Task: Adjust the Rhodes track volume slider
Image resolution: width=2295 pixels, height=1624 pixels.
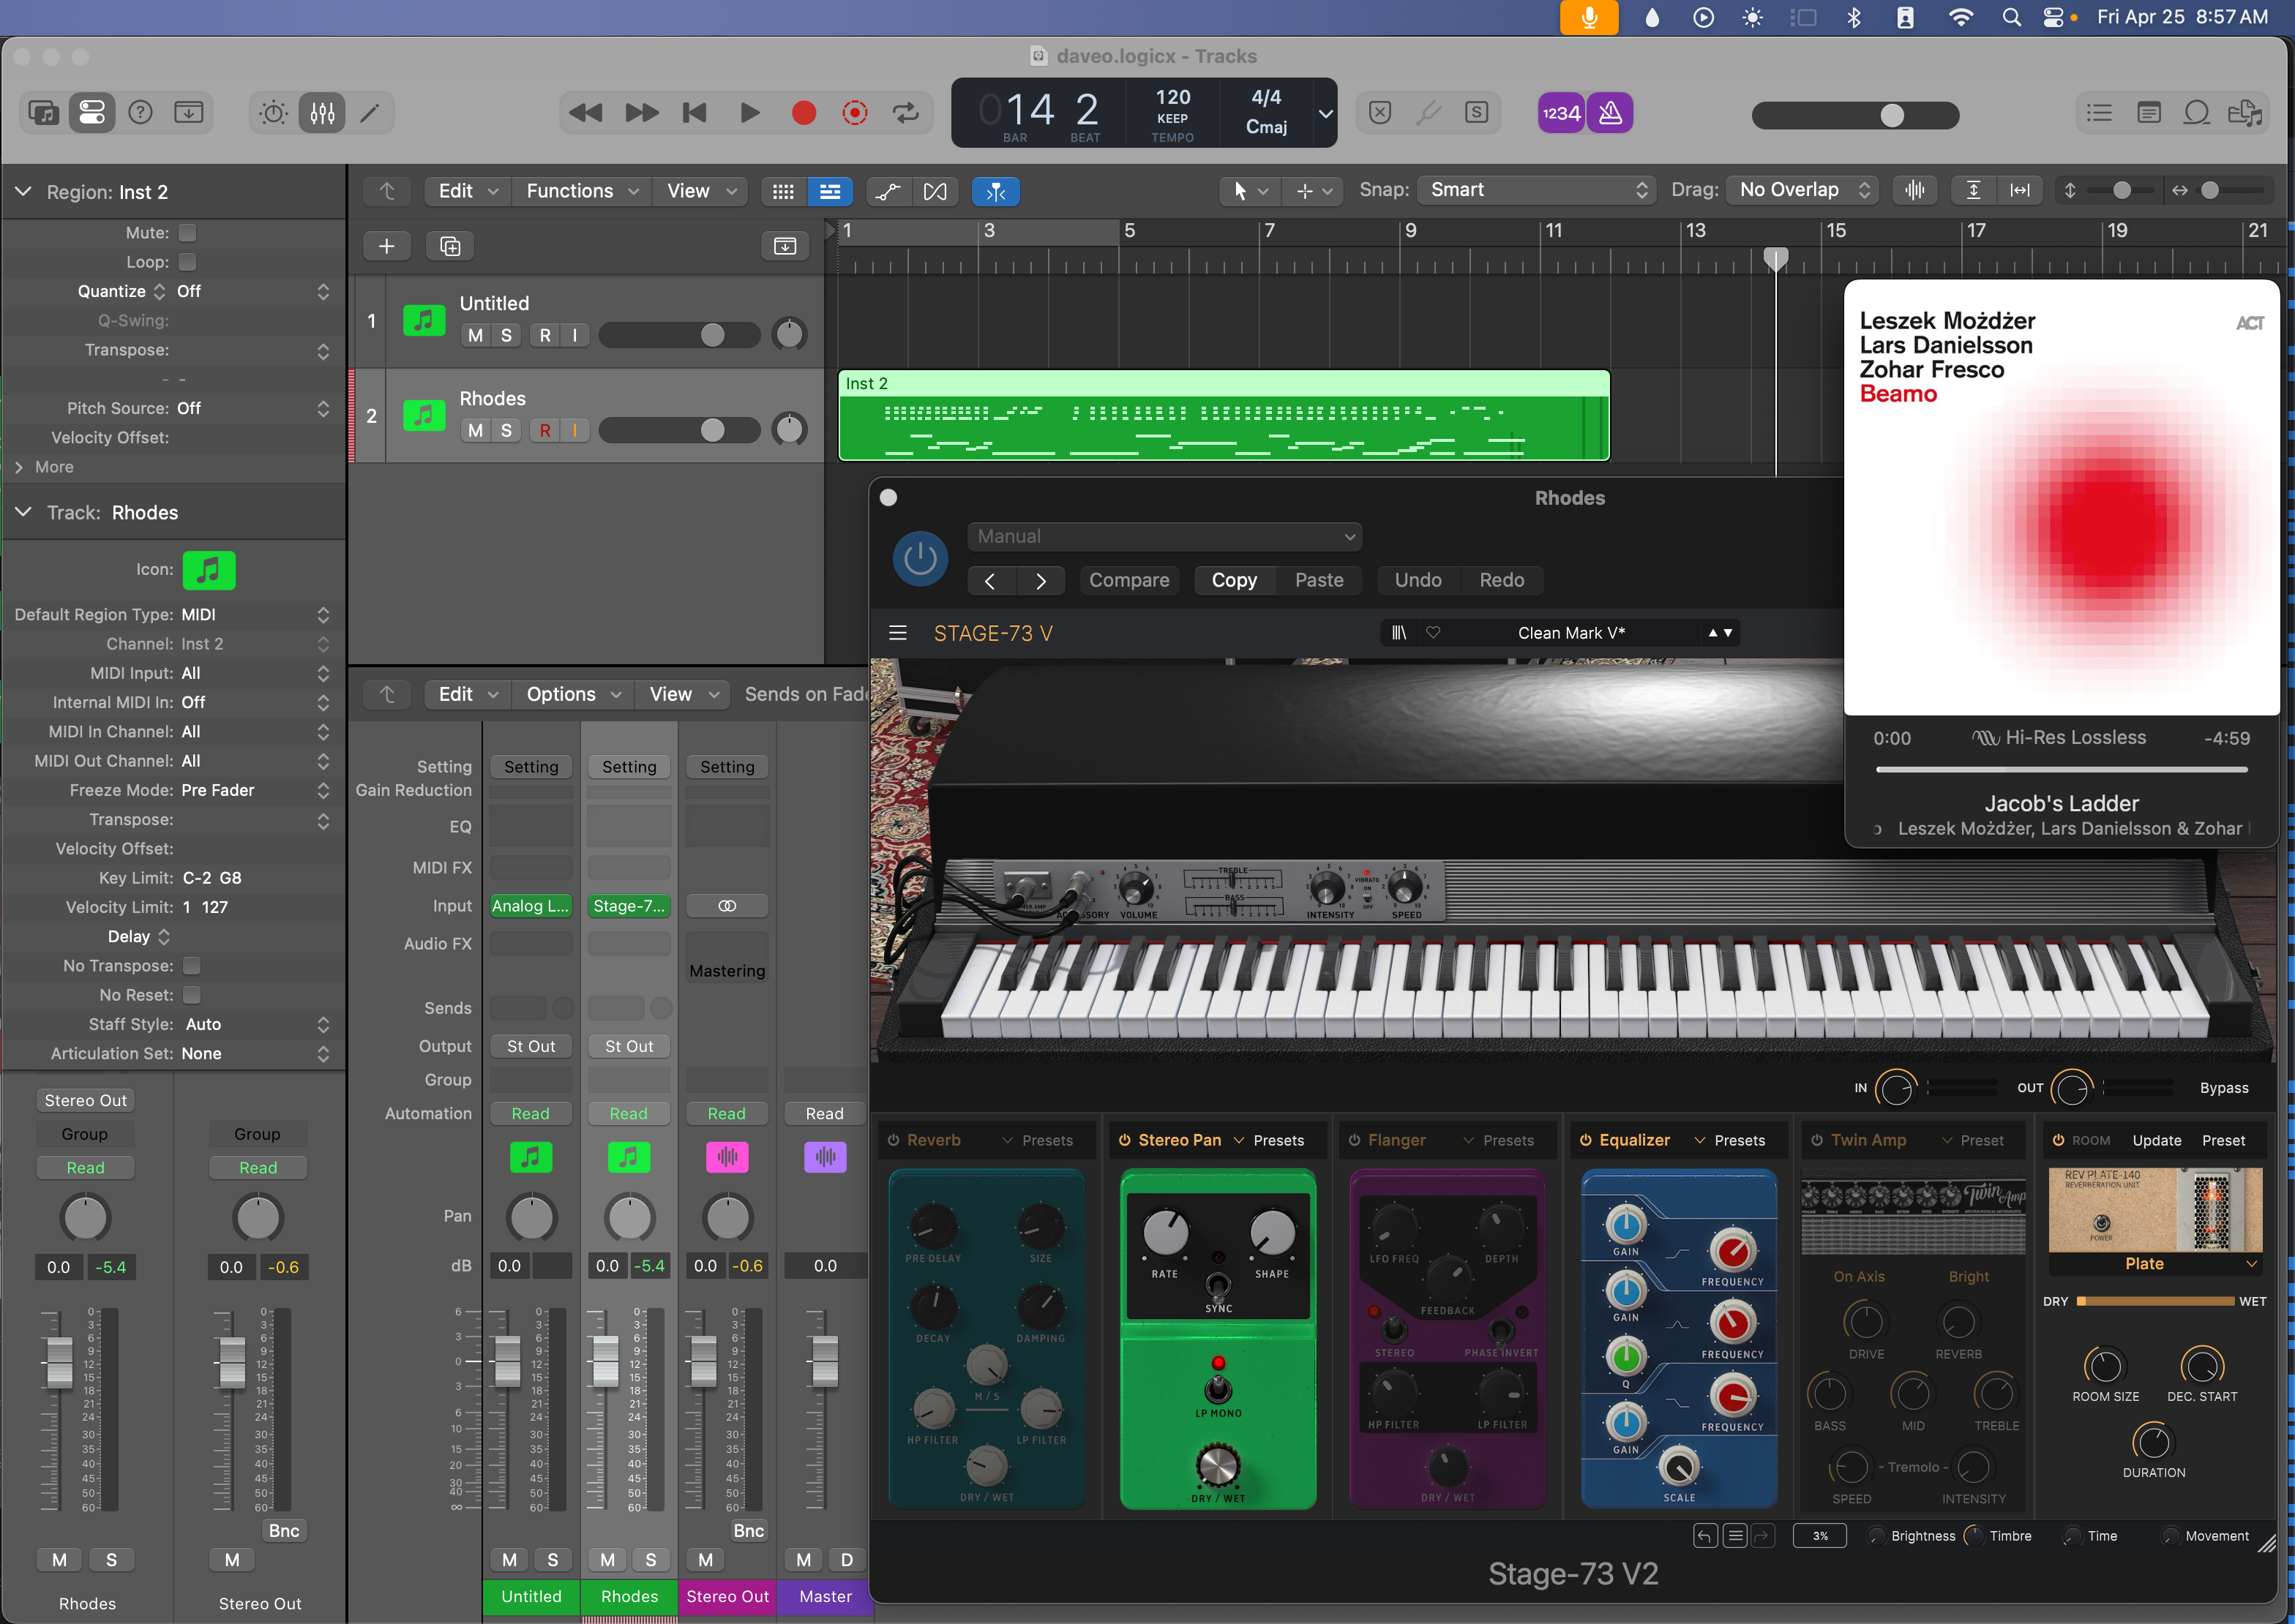Action: (679, 431)
